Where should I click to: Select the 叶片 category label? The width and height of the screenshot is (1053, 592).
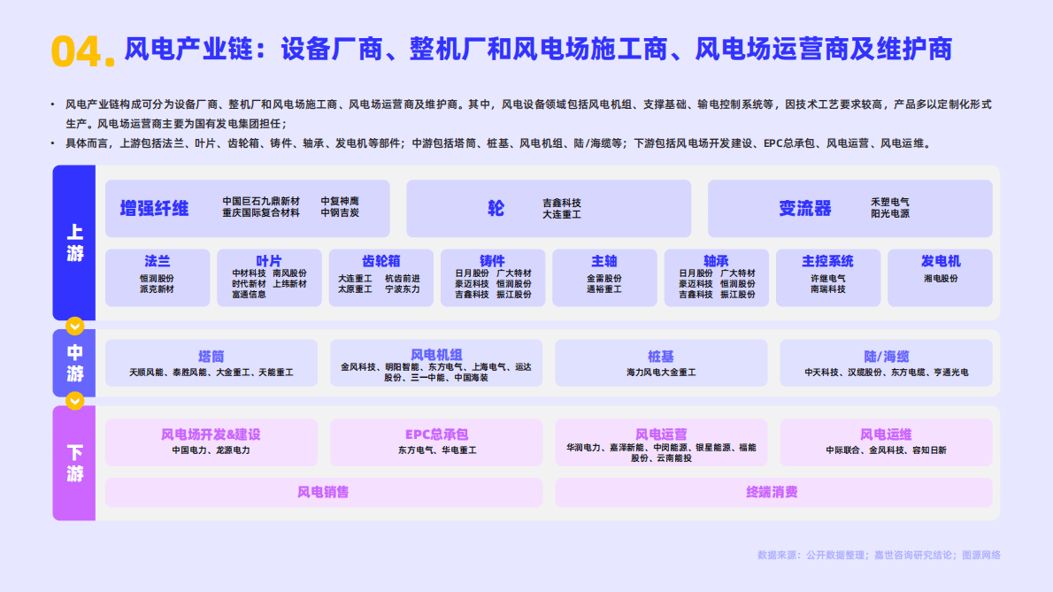coord(269,259)
